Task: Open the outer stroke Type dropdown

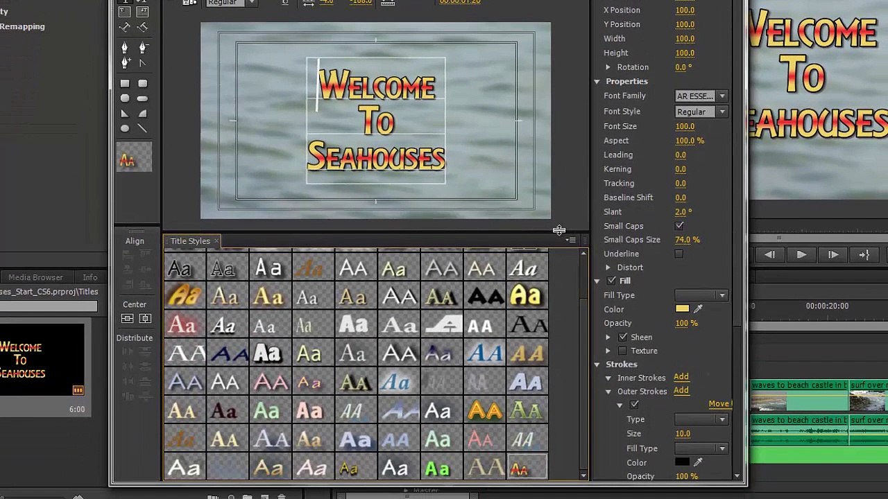Action: point(701,419)
